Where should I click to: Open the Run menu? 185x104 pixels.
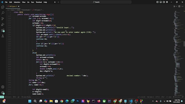(33, 2)
